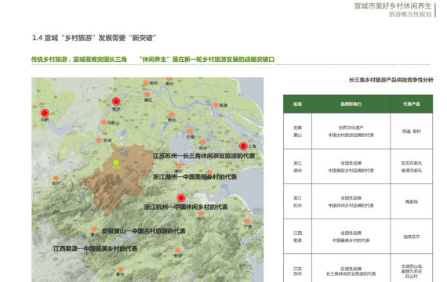Viewport: 447px width, 282px height.
Task: Click the red Shanghai city marker
Action: pyautogui.click(x=243, y=146)
